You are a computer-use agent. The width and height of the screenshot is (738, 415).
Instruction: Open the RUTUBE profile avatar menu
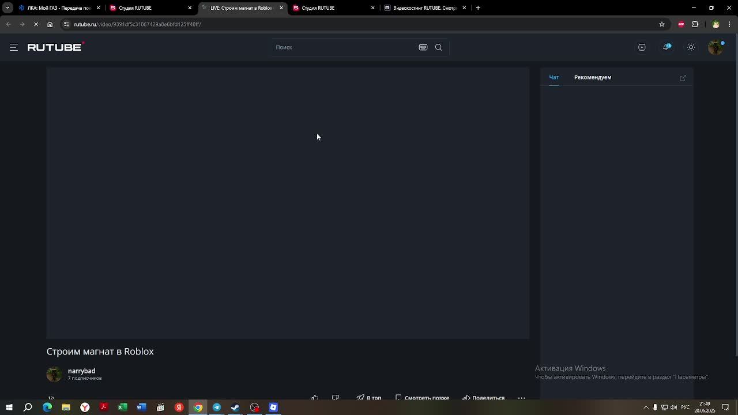716,47
